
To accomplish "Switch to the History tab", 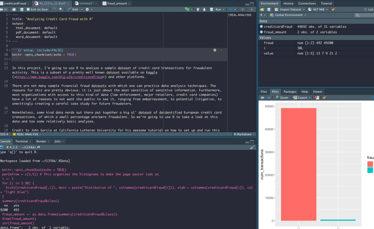I will [x=288, y=3].
